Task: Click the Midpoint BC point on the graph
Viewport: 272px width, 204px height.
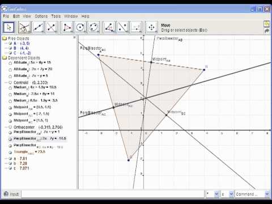Action: [x=167, y=115]
